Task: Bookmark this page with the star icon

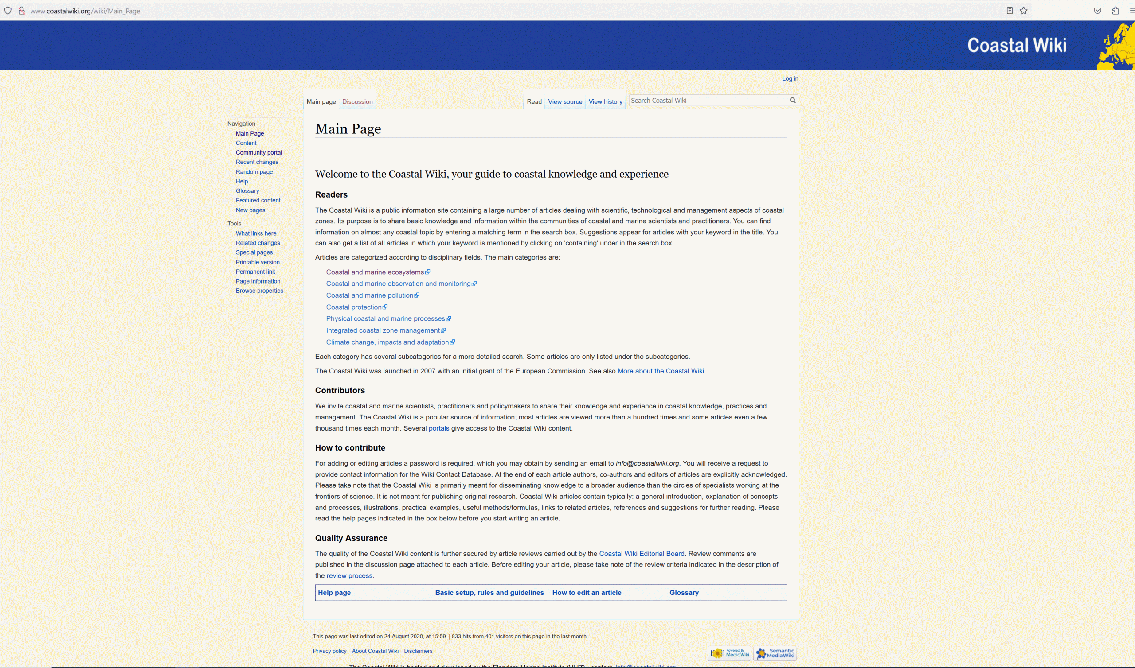Action: [1023, 10]
